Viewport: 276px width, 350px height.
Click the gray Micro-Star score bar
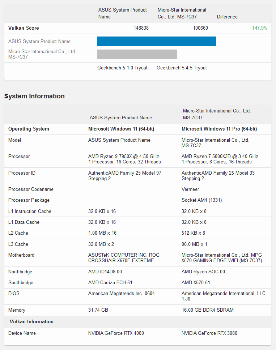pos(137,55)
